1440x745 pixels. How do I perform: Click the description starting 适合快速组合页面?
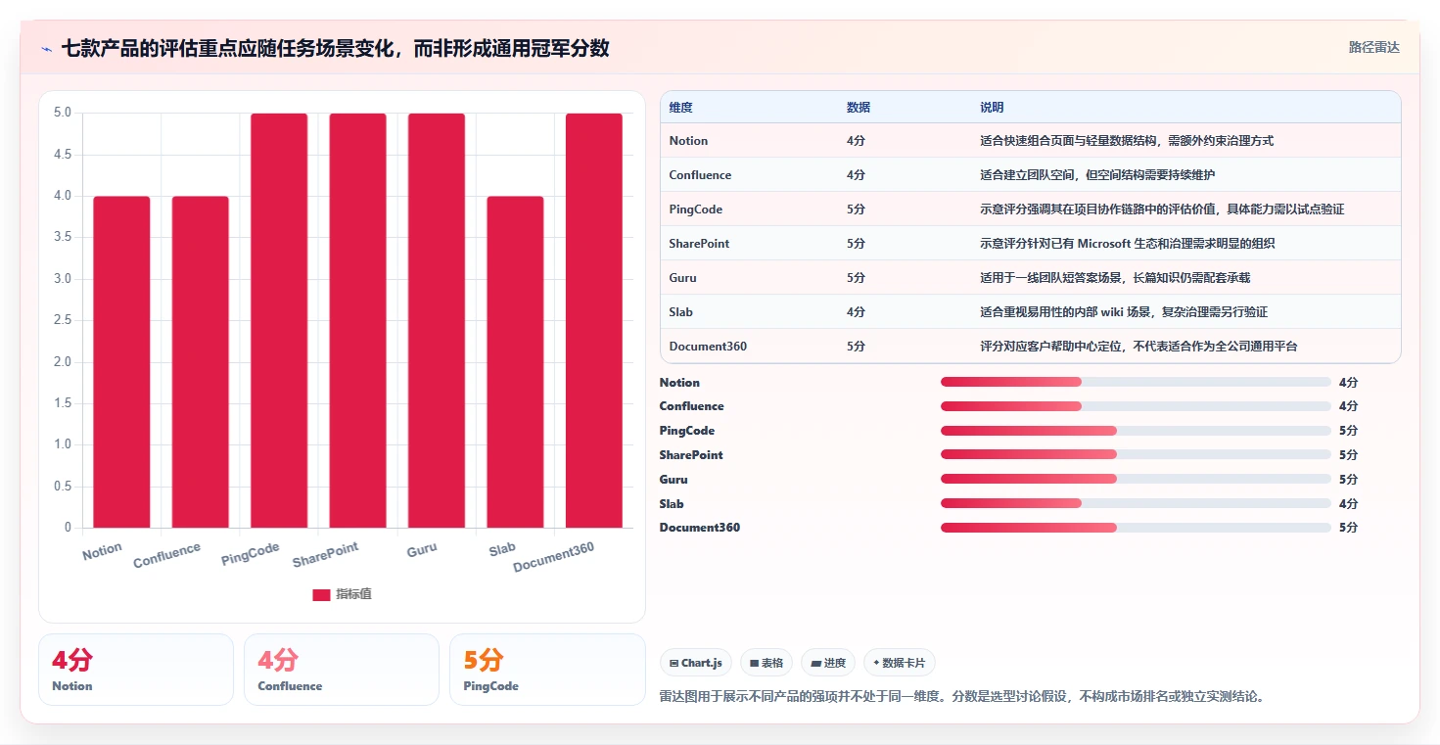pos(1127,141)
